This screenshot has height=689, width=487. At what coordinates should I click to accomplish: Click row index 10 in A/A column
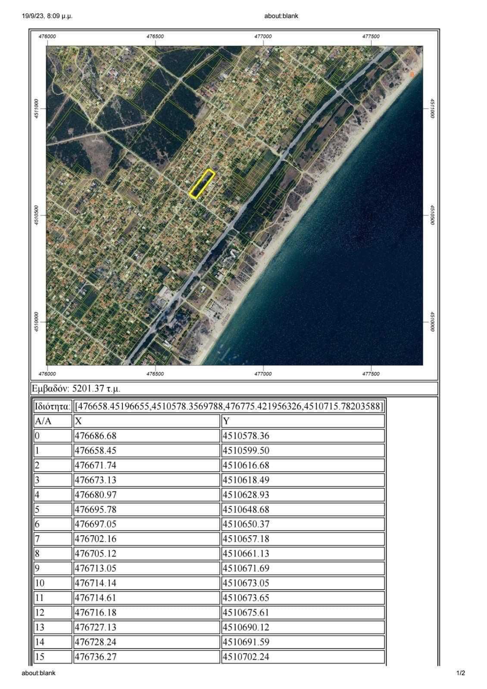click(x=53, y=583)
